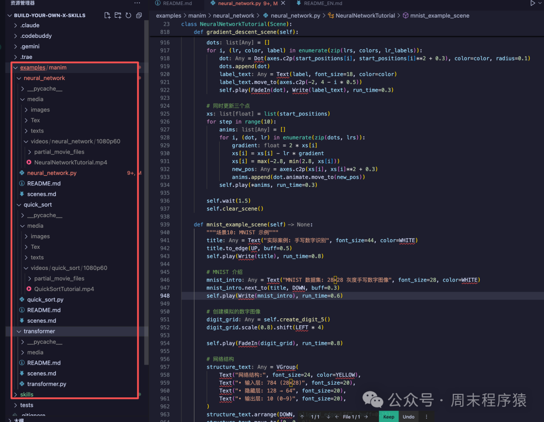Go to previous change with up arrow
The image size is (544, 422).
tap(302, 416)
